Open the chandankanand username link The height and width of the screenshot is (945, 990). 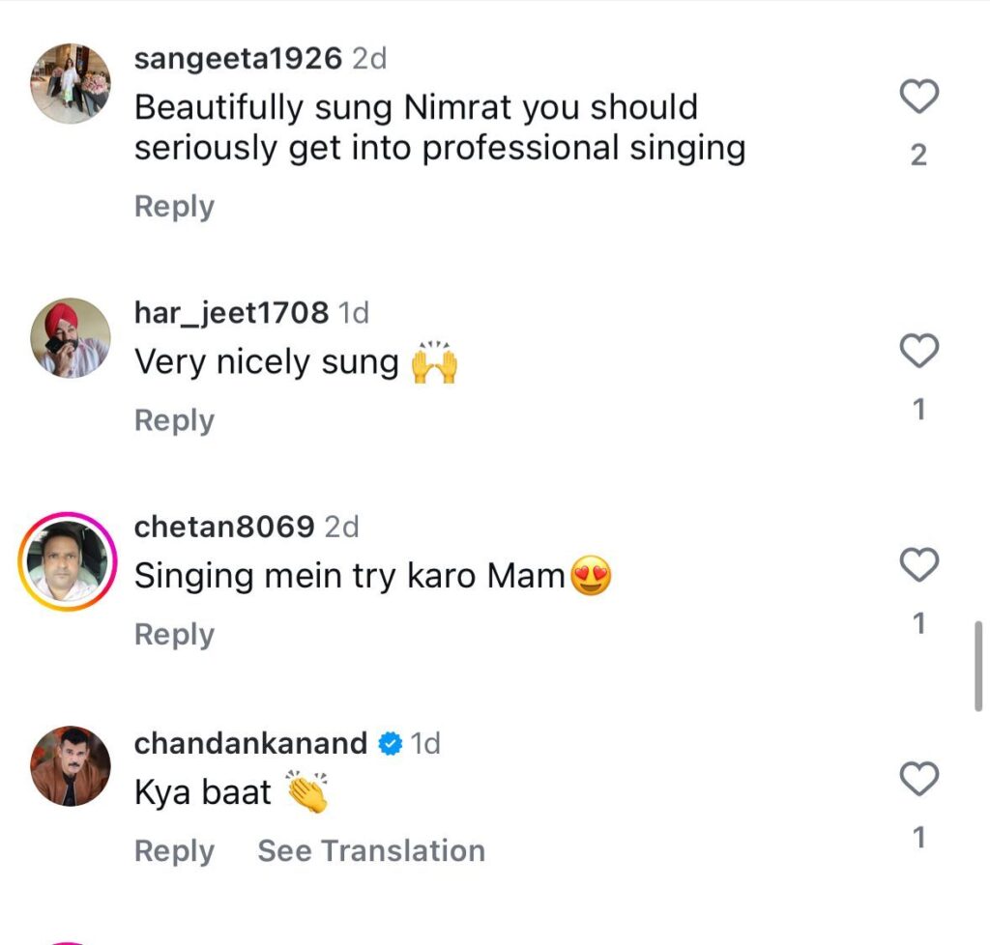[x=250, y=743]
